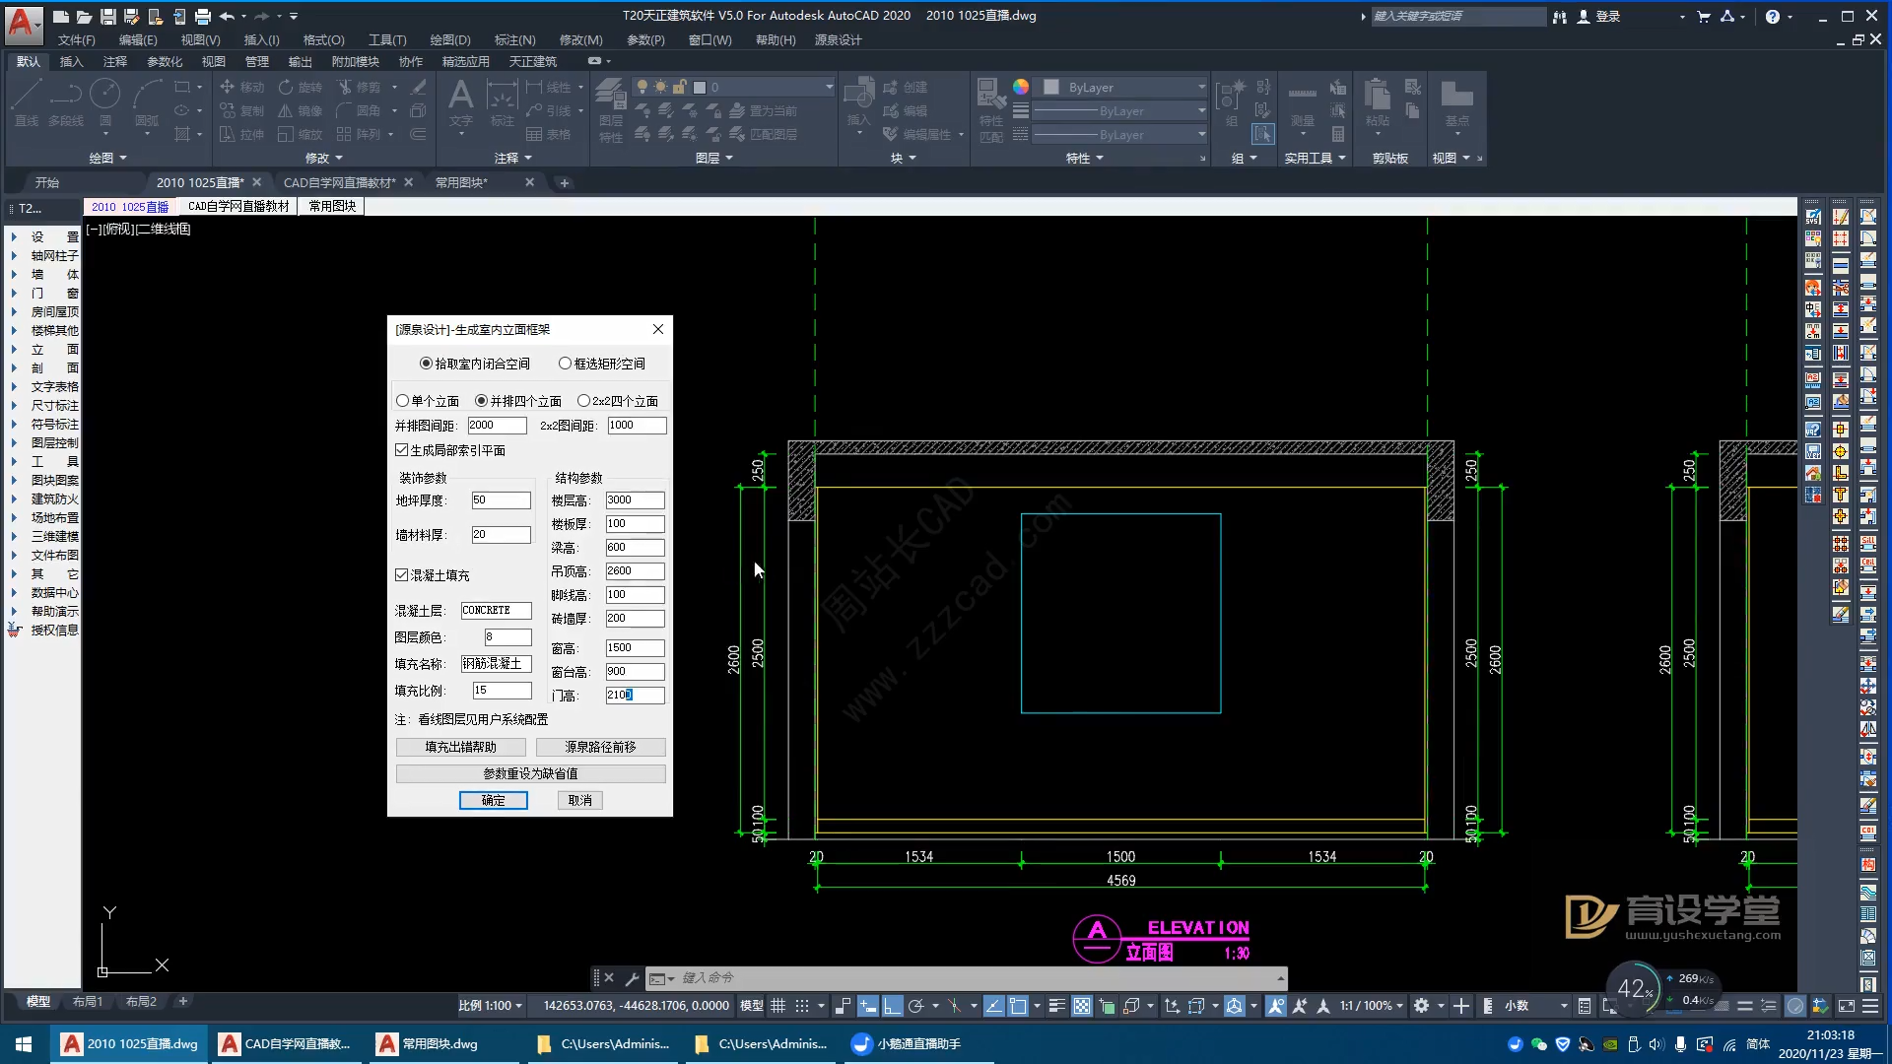Expand the 图层 panel flyout
Screen dimensions: 1892x1064
pos(714,158)
